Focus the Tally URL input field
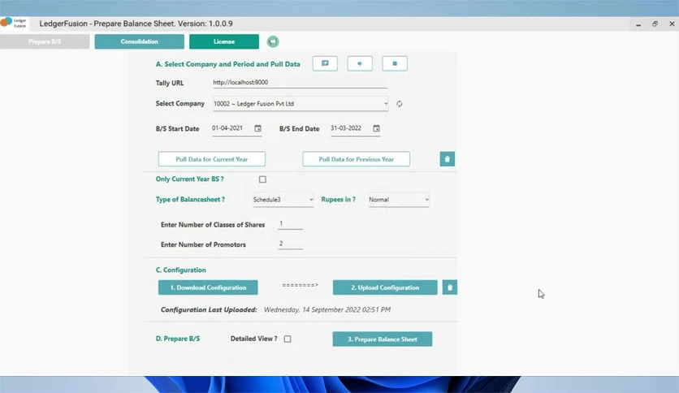 point(300,82)
